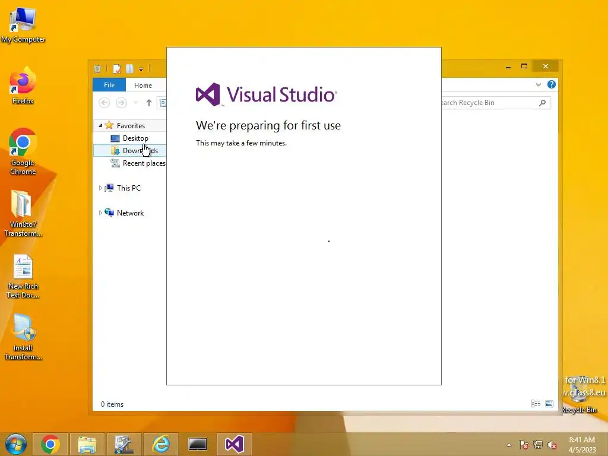Viewport: 608px width, 456px height.
Task: Open the tools taskbar icon beside Explorer
Action: pos(123,444)
